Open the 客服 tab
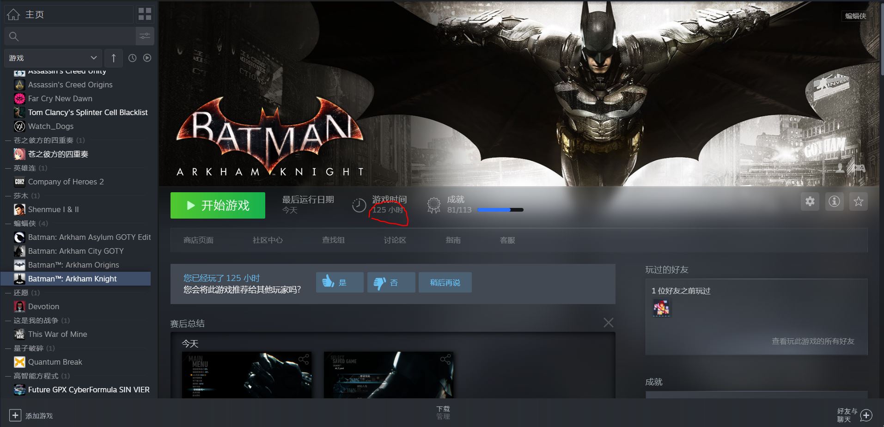Image resolution: width=884 pixels, height=427 pixels. [507, 240]
